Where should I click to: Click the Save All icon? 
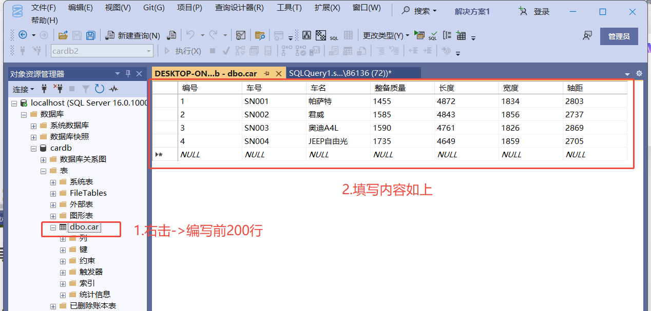point(90,35)
